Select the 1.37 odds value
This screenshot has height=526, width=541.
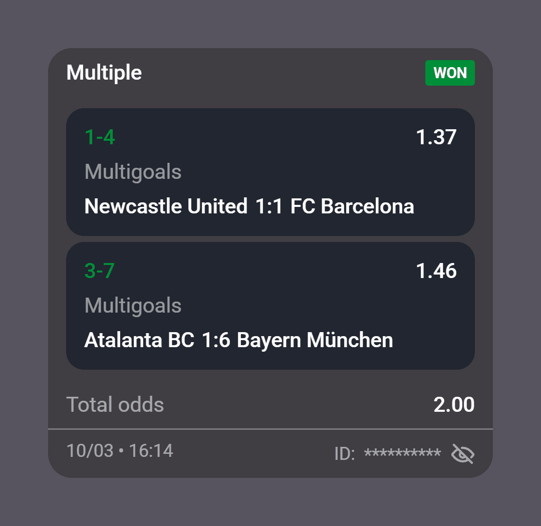coord(436,137)
